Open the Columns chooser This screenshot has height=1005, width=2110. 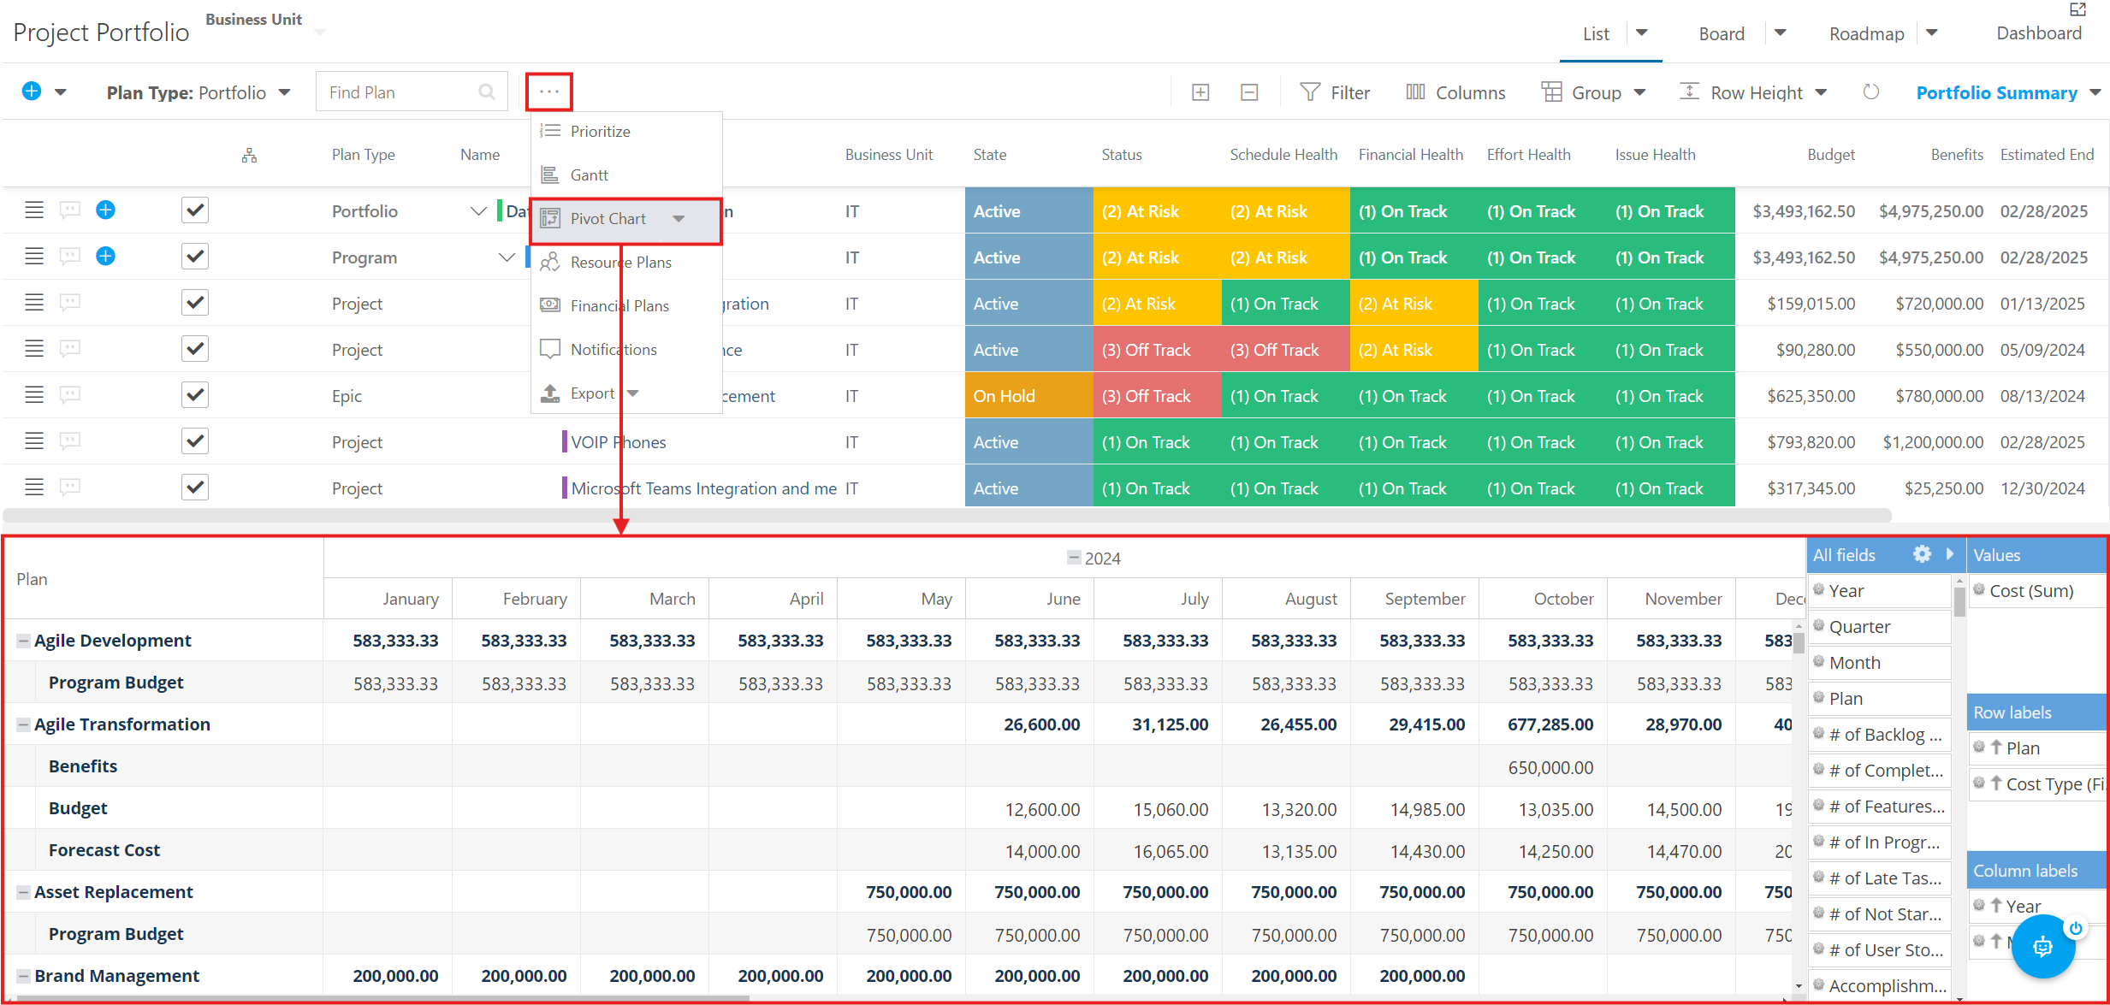click(1455, 92)
